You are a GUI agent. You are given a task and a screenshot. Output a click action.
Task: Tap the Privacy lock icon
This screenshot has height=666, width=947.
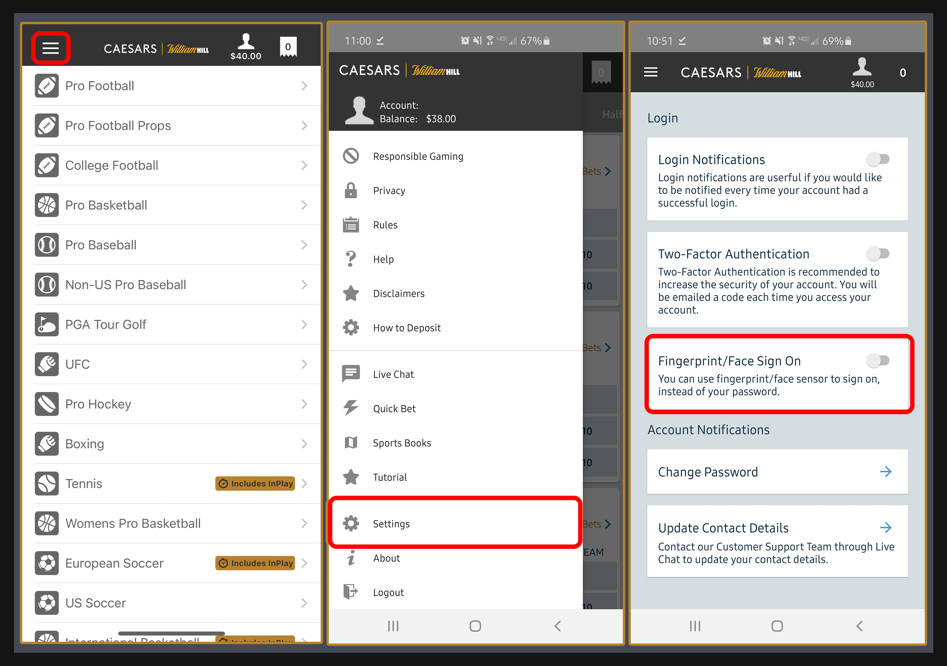pos(351,190)
